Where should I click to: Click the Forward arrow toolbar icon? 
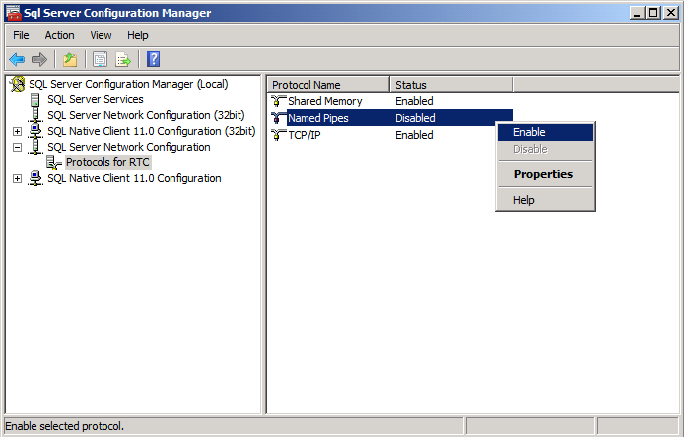39,59
